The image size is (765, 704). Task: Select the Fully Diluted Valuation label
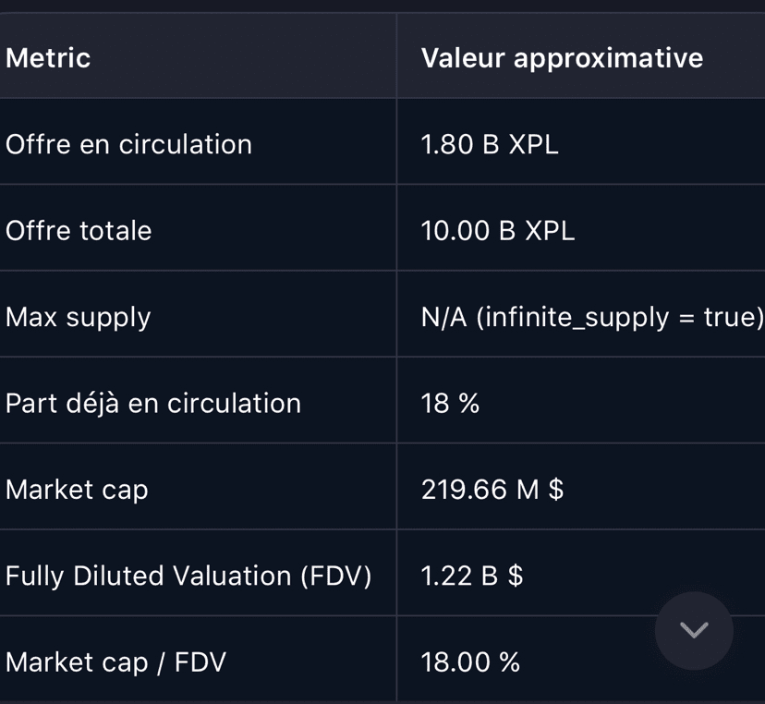tap(148, 576)
